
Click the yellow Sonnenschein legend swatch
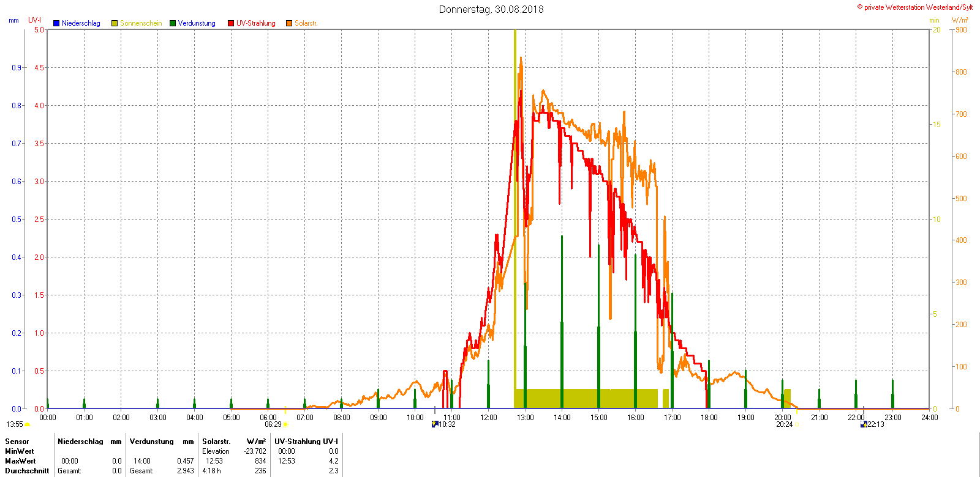(x=115, y=23)
